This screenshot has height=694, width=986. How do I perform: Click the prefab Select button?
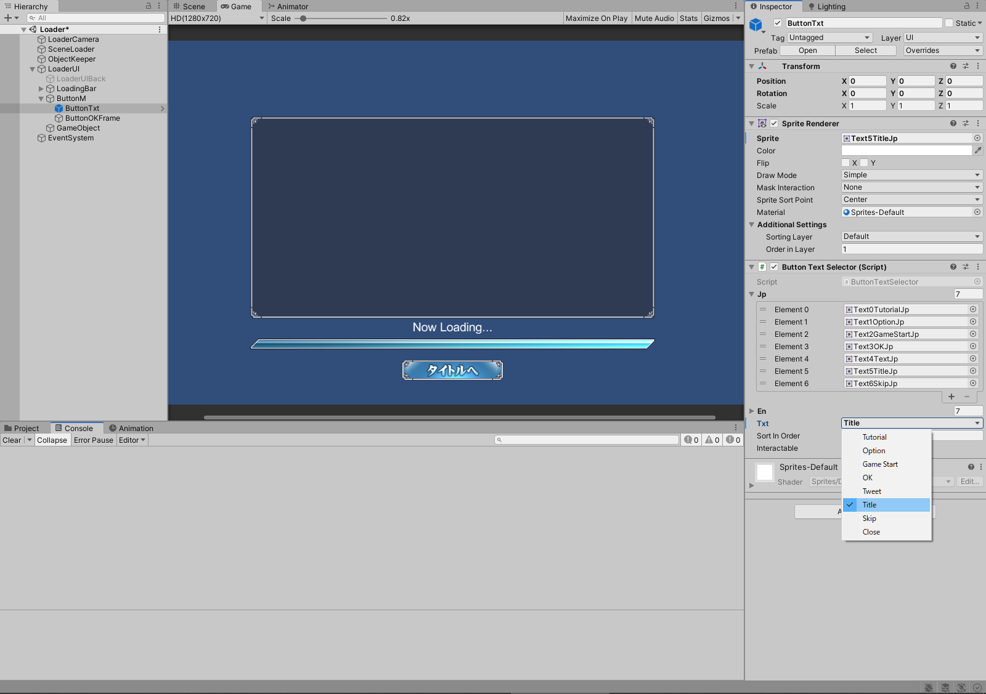coord(866,50)
